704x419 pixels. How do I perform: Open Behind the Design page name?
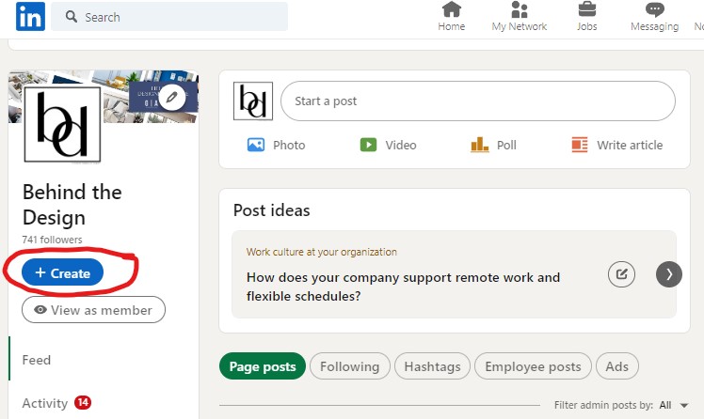coord(72,205)
